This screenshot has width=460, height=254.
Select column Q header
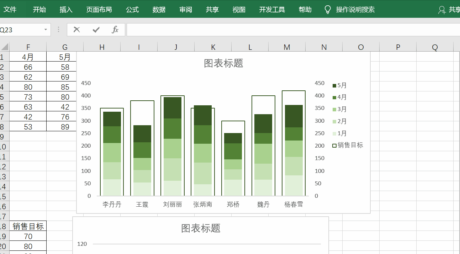435,47
